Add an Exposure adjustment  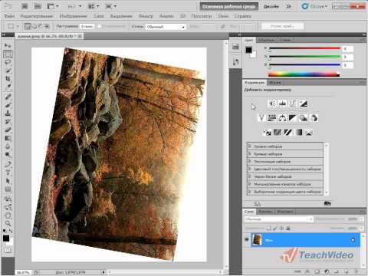pyautogui.click(x=303, y=103)
